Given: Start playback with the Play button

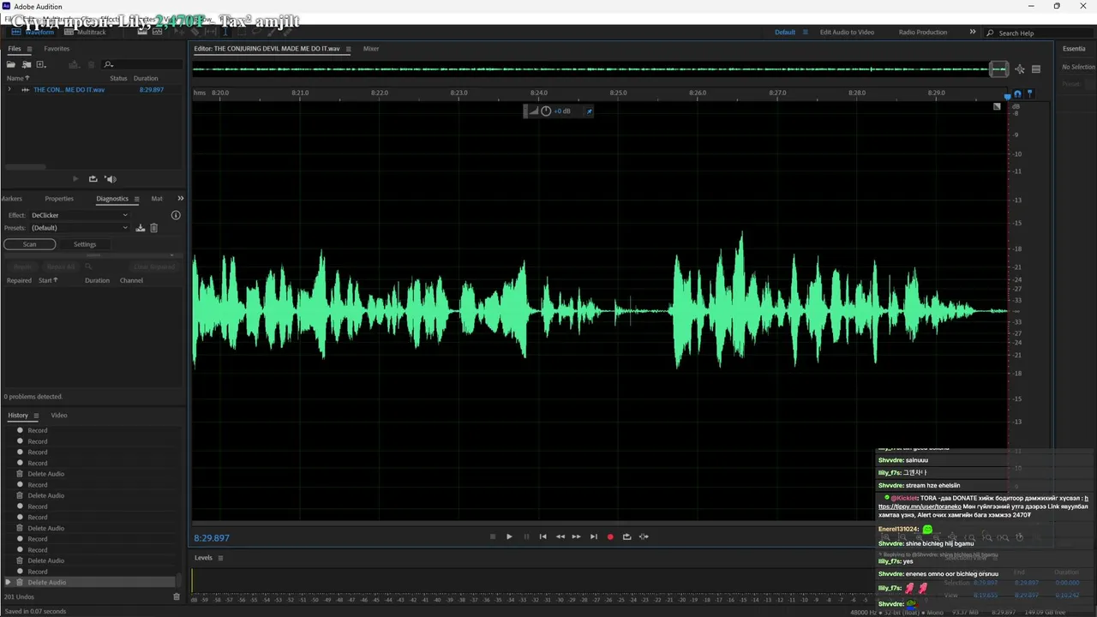Looking at the screenshot, I should (509, 536).
